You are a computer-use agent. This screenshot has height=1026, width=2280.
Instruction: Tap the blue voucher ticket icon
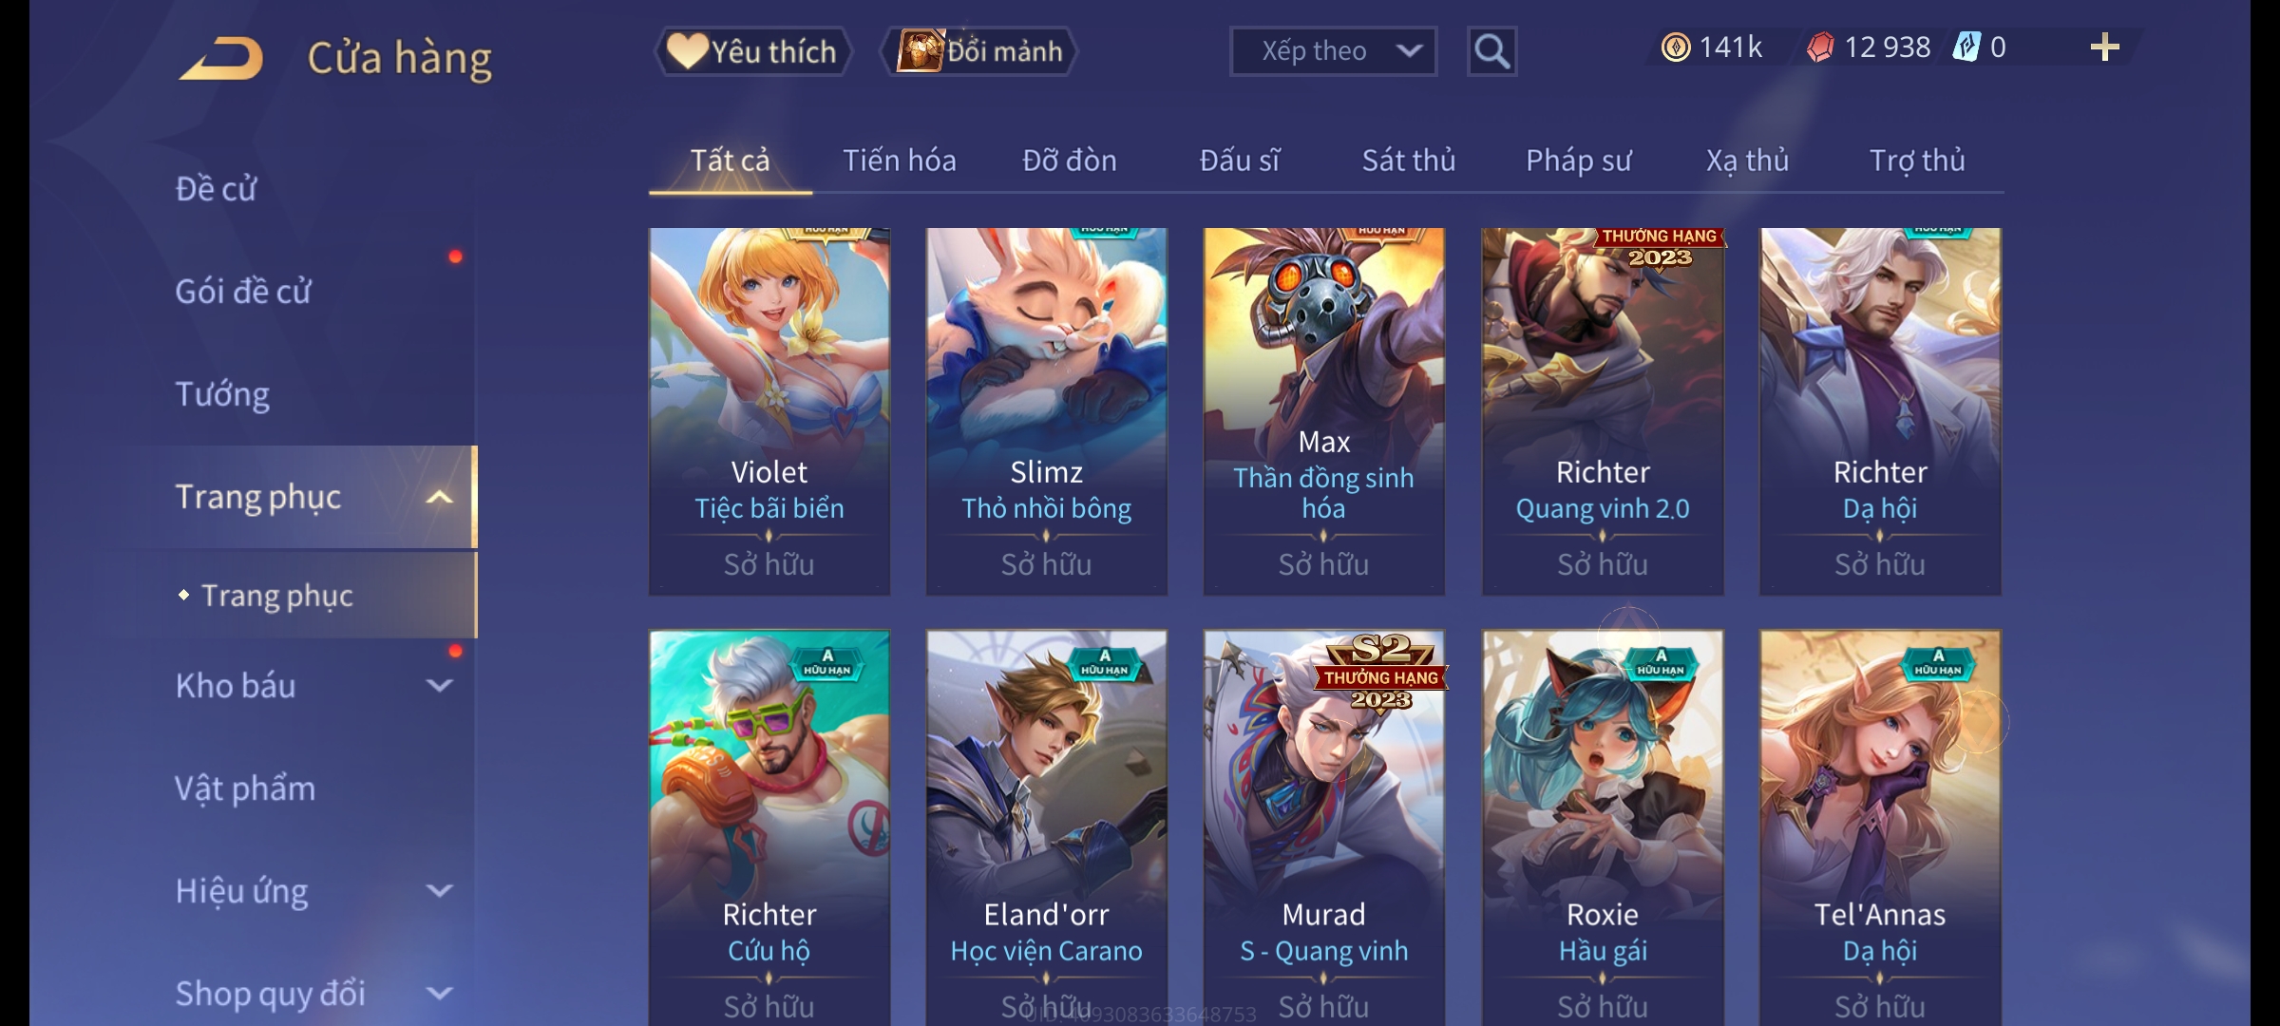coord(1966,47)
